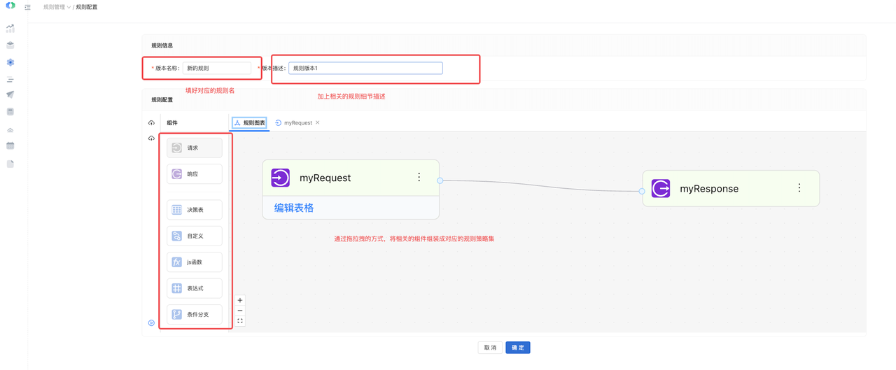
Task: Select the 条件分支 switch component
Action: click(x=195, y=315)
